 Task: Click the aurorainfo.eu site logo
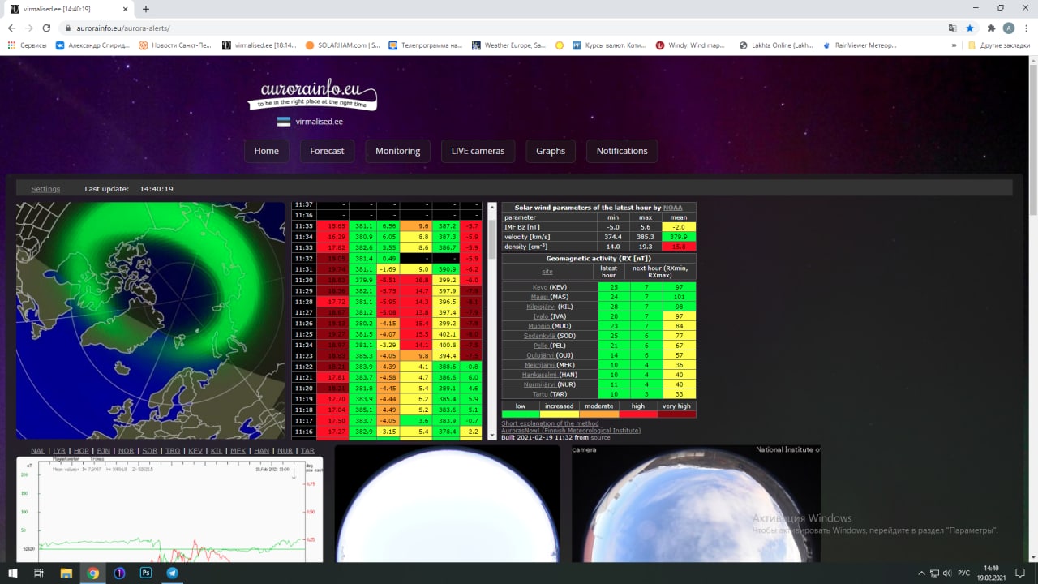coord(312,95)
